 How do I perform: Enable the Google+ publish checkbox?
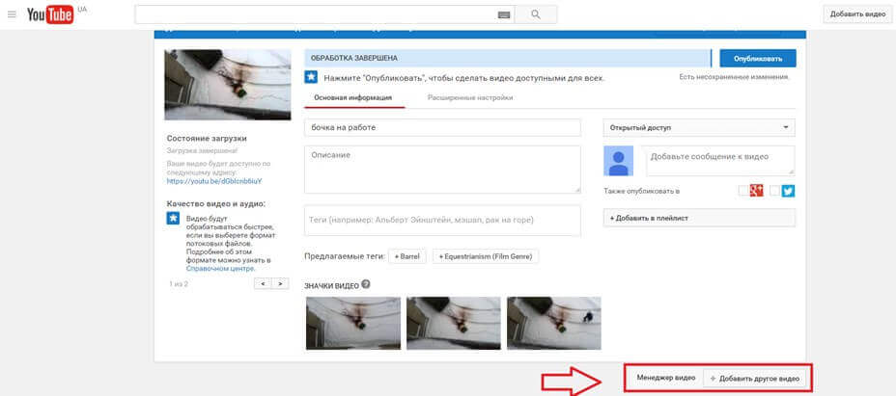(x=743, y=191)
